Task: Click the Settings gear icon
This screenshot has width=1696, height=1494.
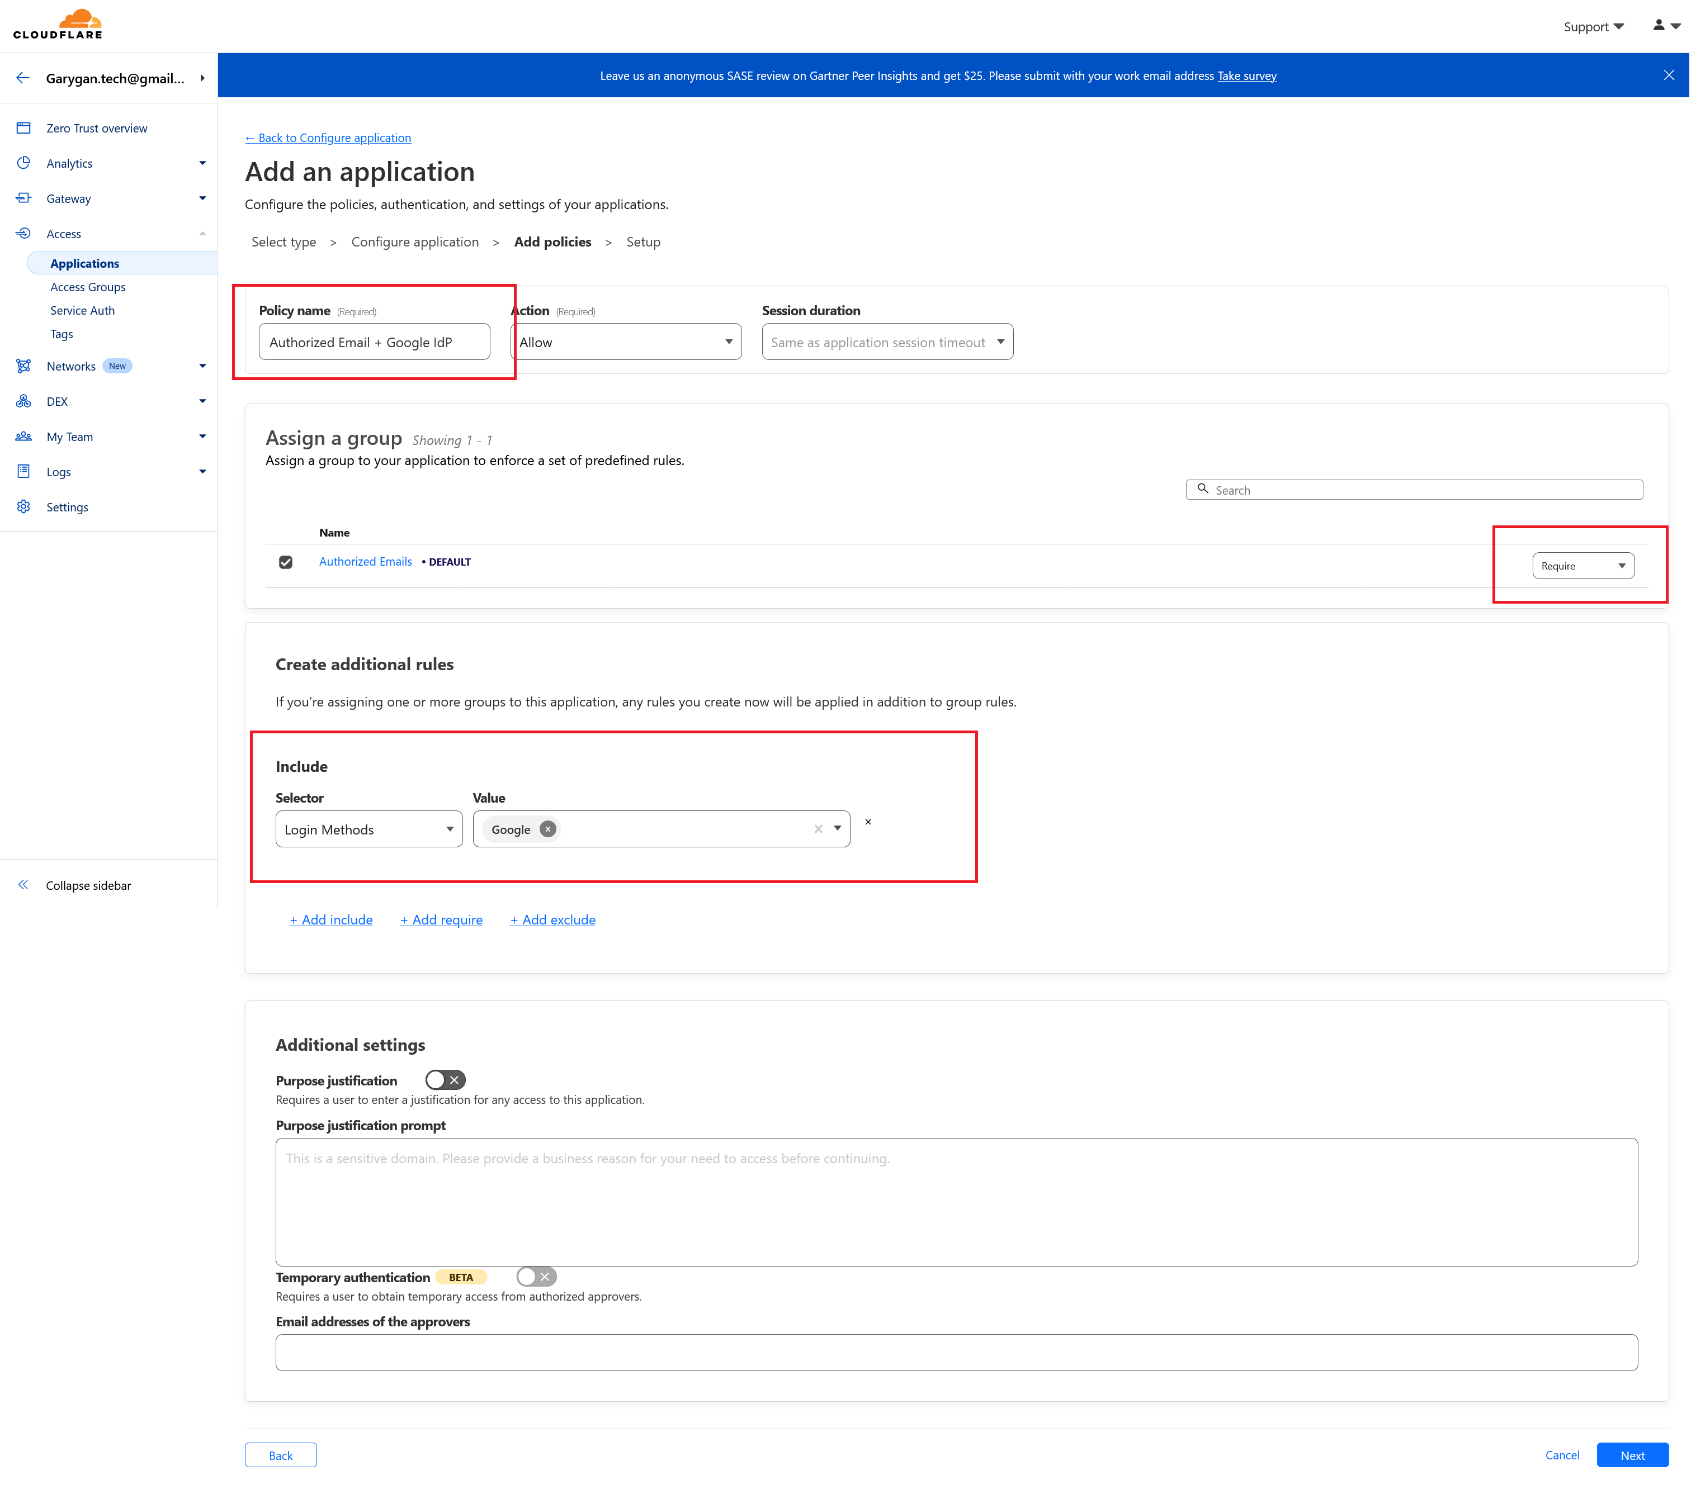Action: coord(23,507)
